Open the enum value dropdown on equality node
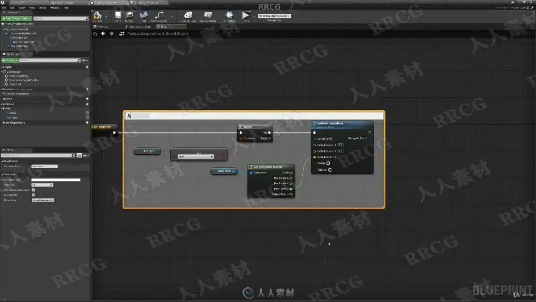 click(x=196, y=157)
